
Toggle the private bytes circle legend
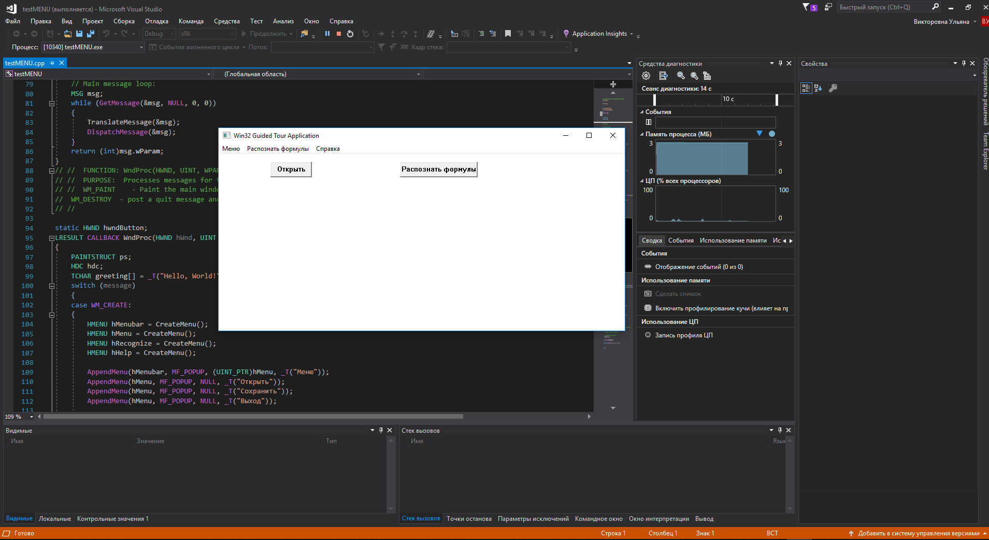pyautogui.click(x=772, y=134)
